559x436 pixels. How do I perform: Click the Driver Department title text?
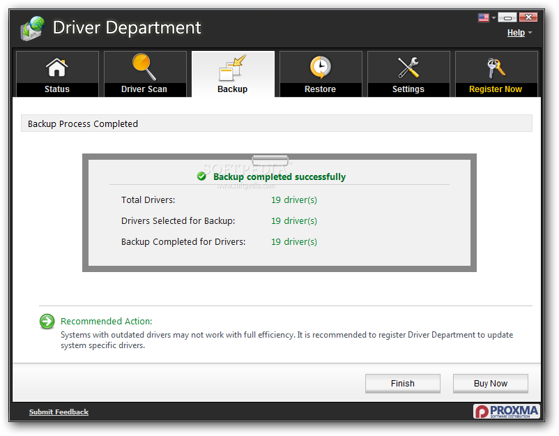click(127, 28)
